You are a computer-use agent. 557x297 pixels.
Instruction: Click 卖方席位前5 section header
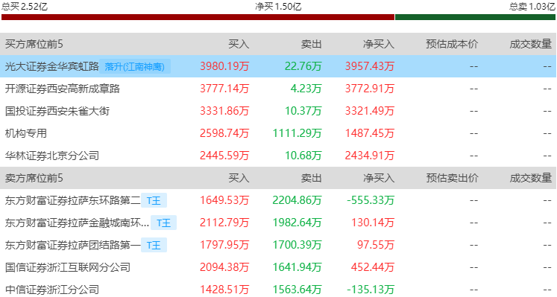pos(34,178)
